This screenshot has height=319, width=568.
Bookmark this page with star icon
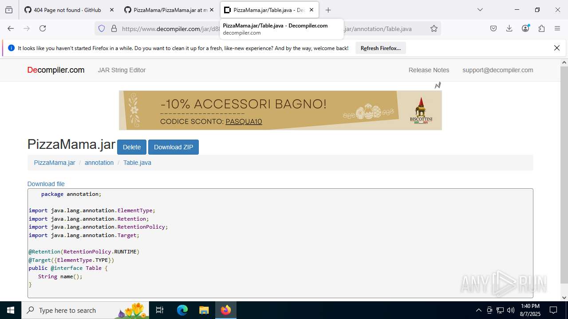point(434,28)
